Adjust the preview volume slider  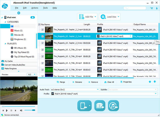(x=30, y=110)
